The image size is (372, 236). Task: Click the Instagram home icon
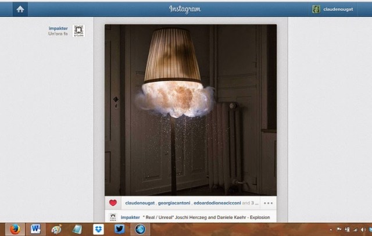pos(20,9)
